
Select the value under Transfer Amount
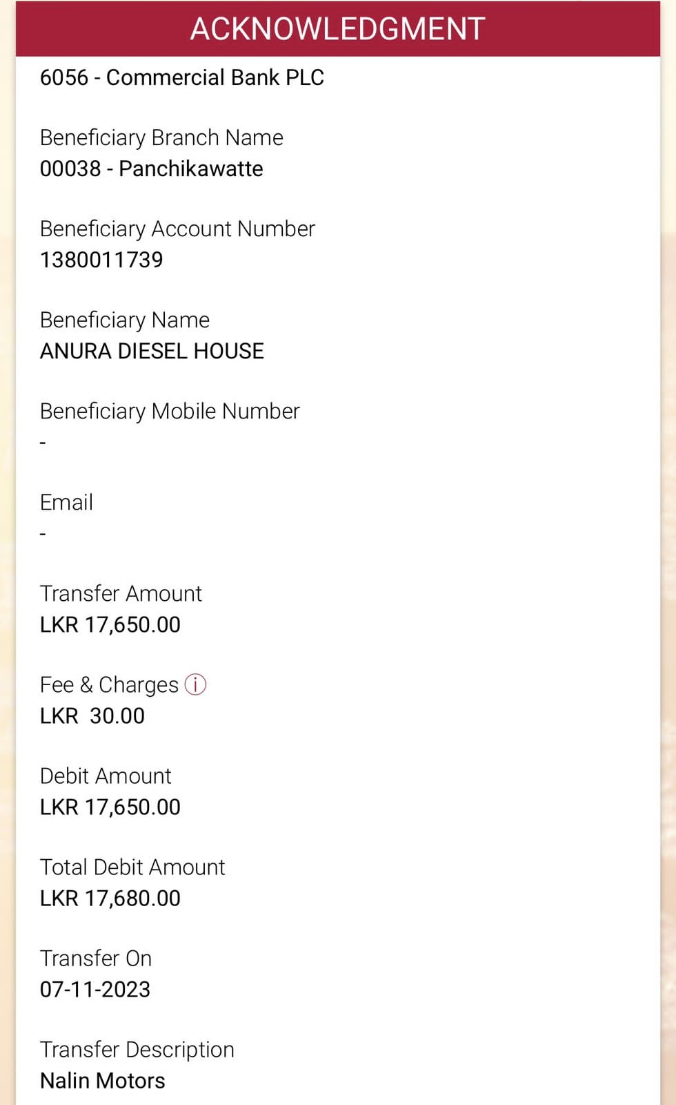tap(110, 624)
